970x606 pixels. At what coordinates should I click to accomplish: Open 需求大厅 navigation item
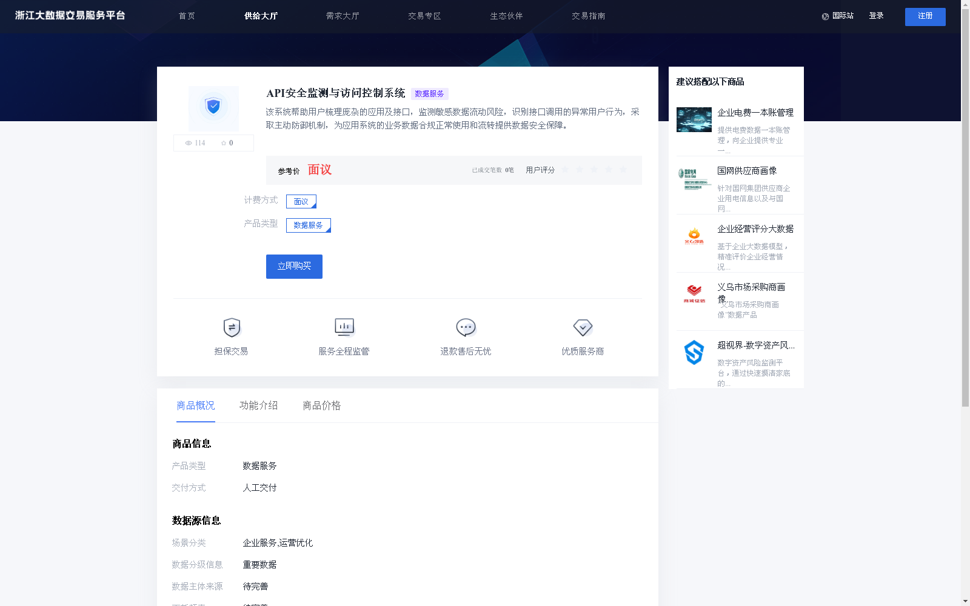pyautogui.click(x=343, y=16)
